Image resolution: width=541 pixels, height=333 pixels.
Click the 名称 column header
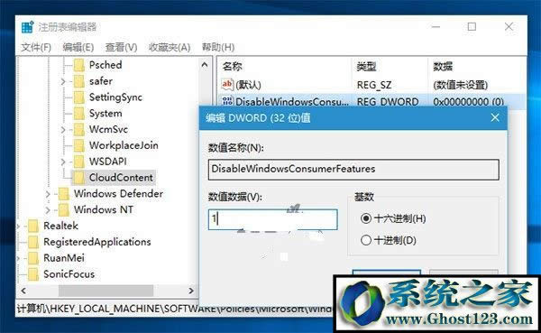pos(232,66)
